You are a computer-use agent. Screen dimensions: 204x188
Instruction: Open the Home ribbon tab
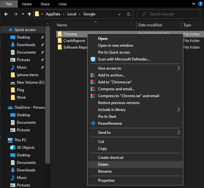27,4
